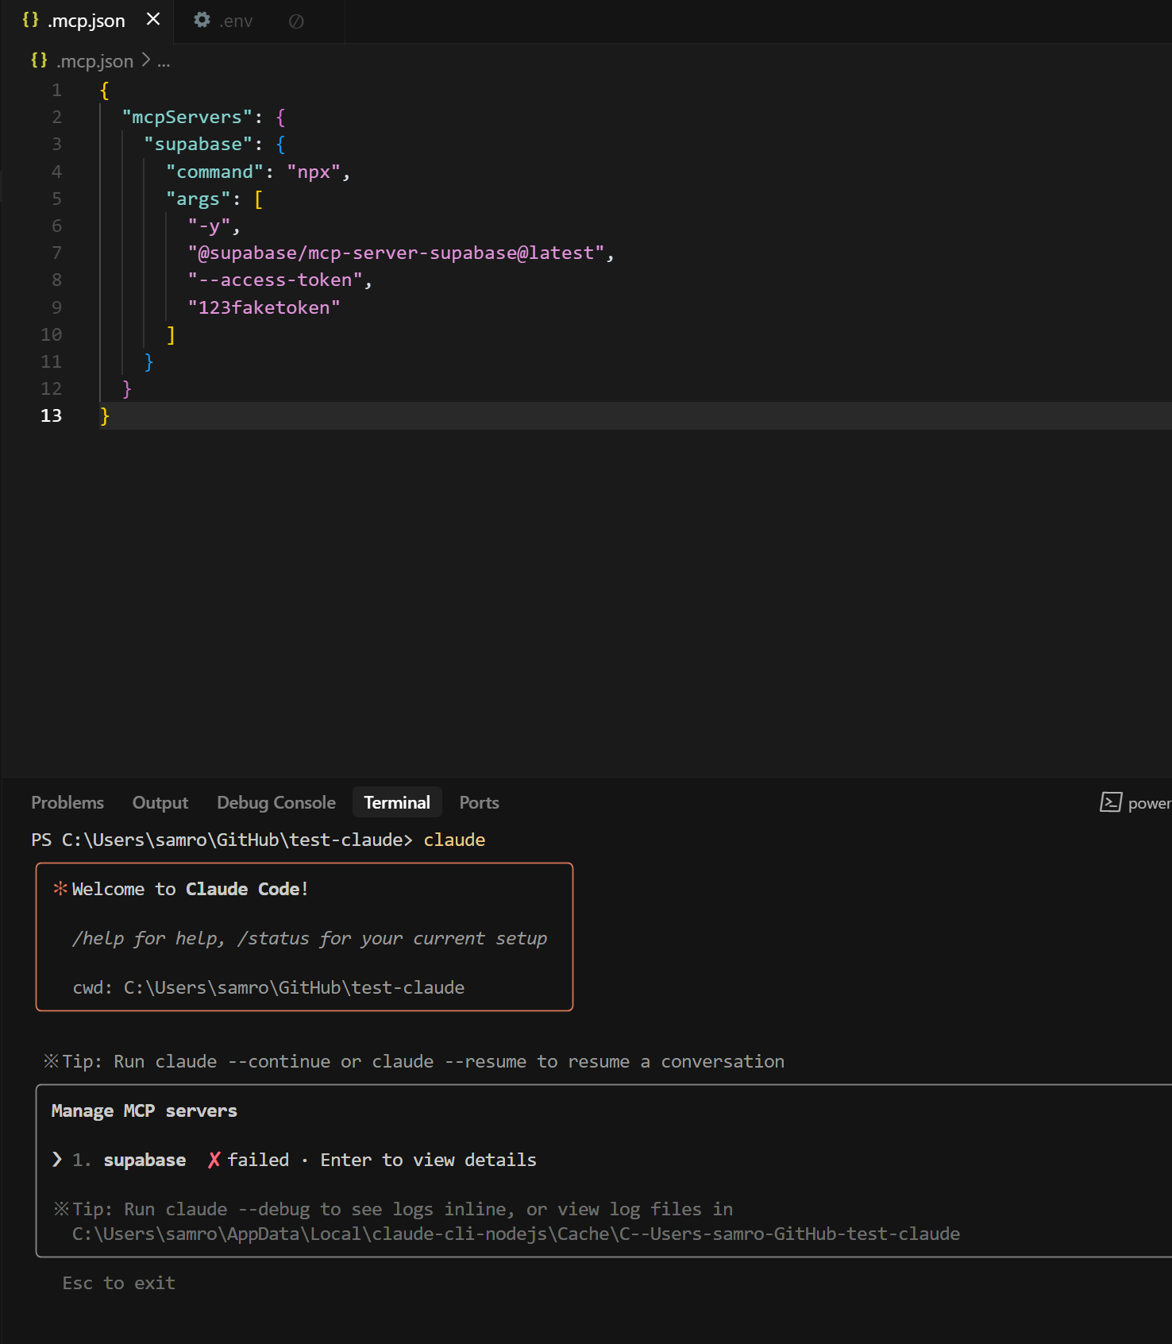Click "Enter to view details" text
This screenshot has height=1344, width=1172.
428,1160
